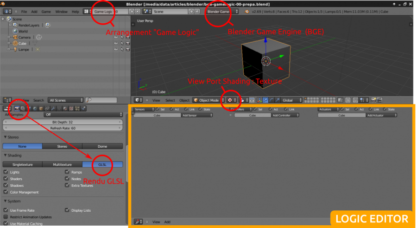The width and height of the screenshot is (417, 228).
Task: Open the Texture properties tab (checker icon)
Action: (71, 109)
